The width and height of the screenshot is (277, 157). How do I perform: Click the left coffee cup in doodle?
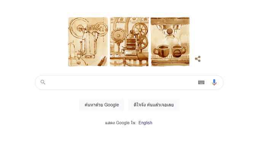(162, 51)
